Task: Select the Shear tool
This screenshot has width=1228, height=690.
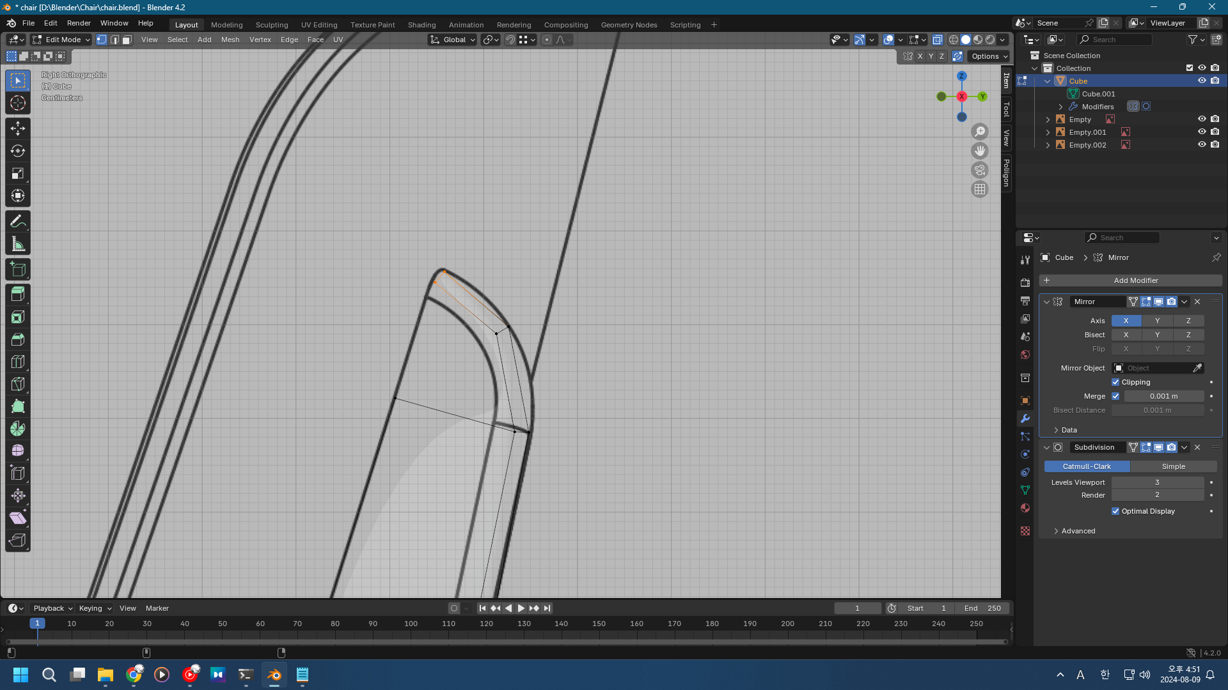Action: coord(18,518)
